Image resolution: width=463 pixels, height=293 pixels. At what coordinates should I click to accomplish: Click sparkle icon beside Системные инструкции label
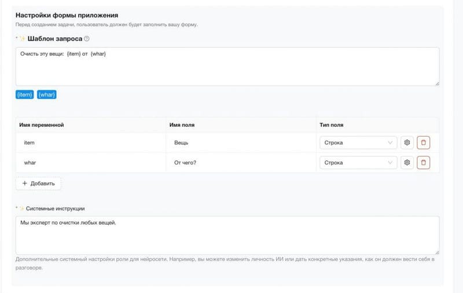tap(21, 208)
